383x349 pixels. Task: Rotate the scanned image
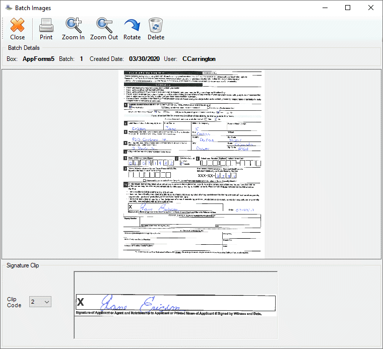coord(132,29)
